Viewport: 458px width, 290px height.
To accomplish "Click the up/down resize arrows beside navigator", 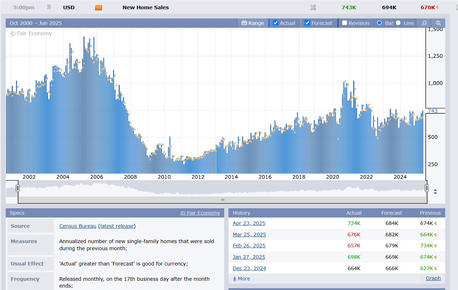I will coord(435,192).
